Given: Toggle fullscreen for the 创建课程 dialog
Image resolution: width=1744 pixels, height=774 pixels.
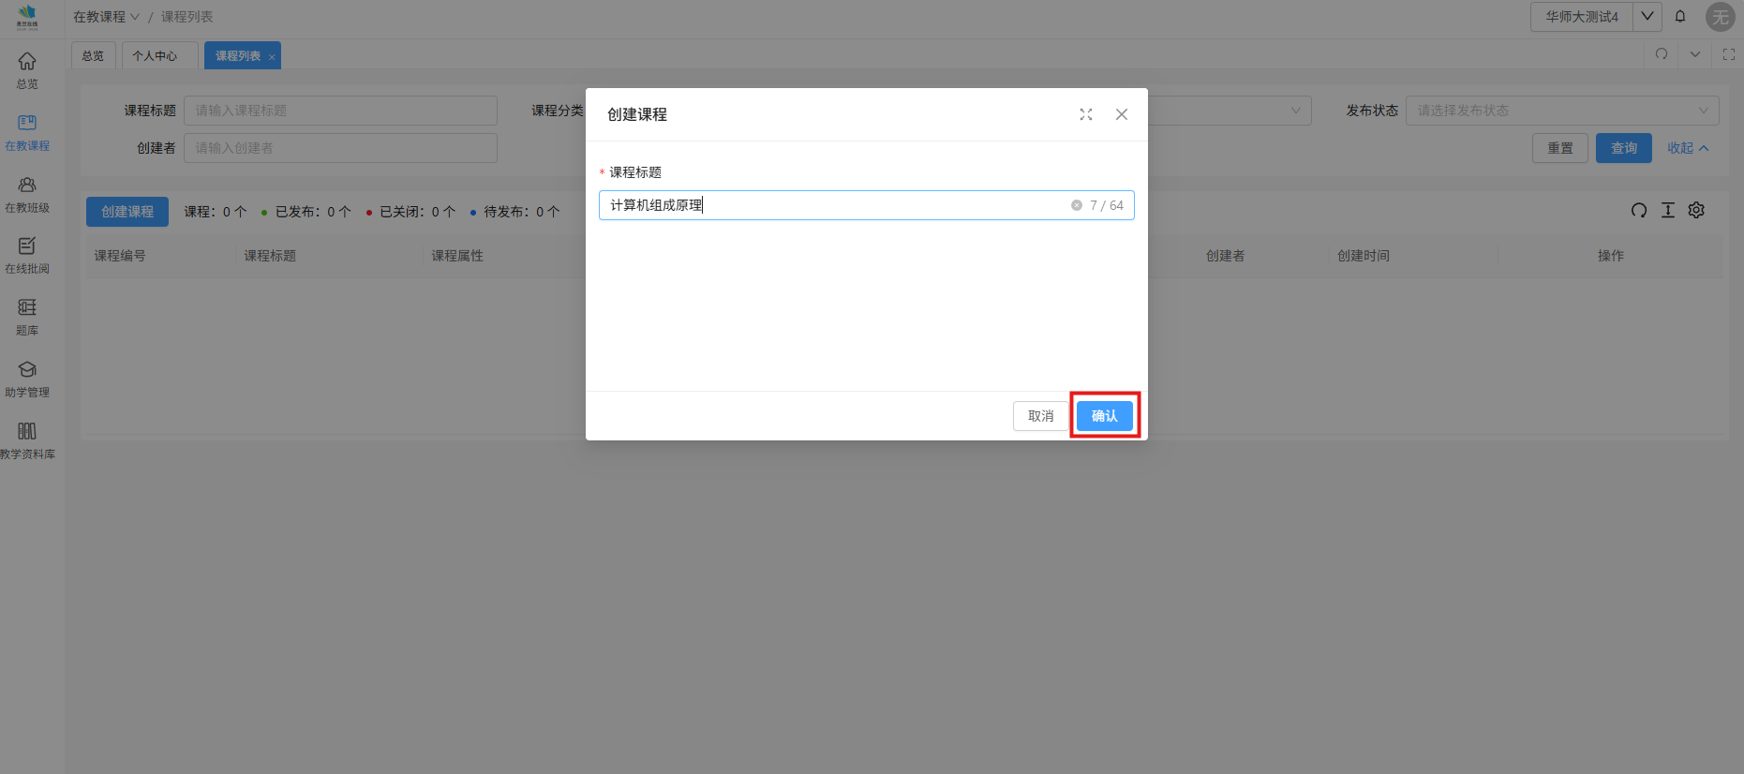Looking at the screenshot, I should pos(1086,114).
